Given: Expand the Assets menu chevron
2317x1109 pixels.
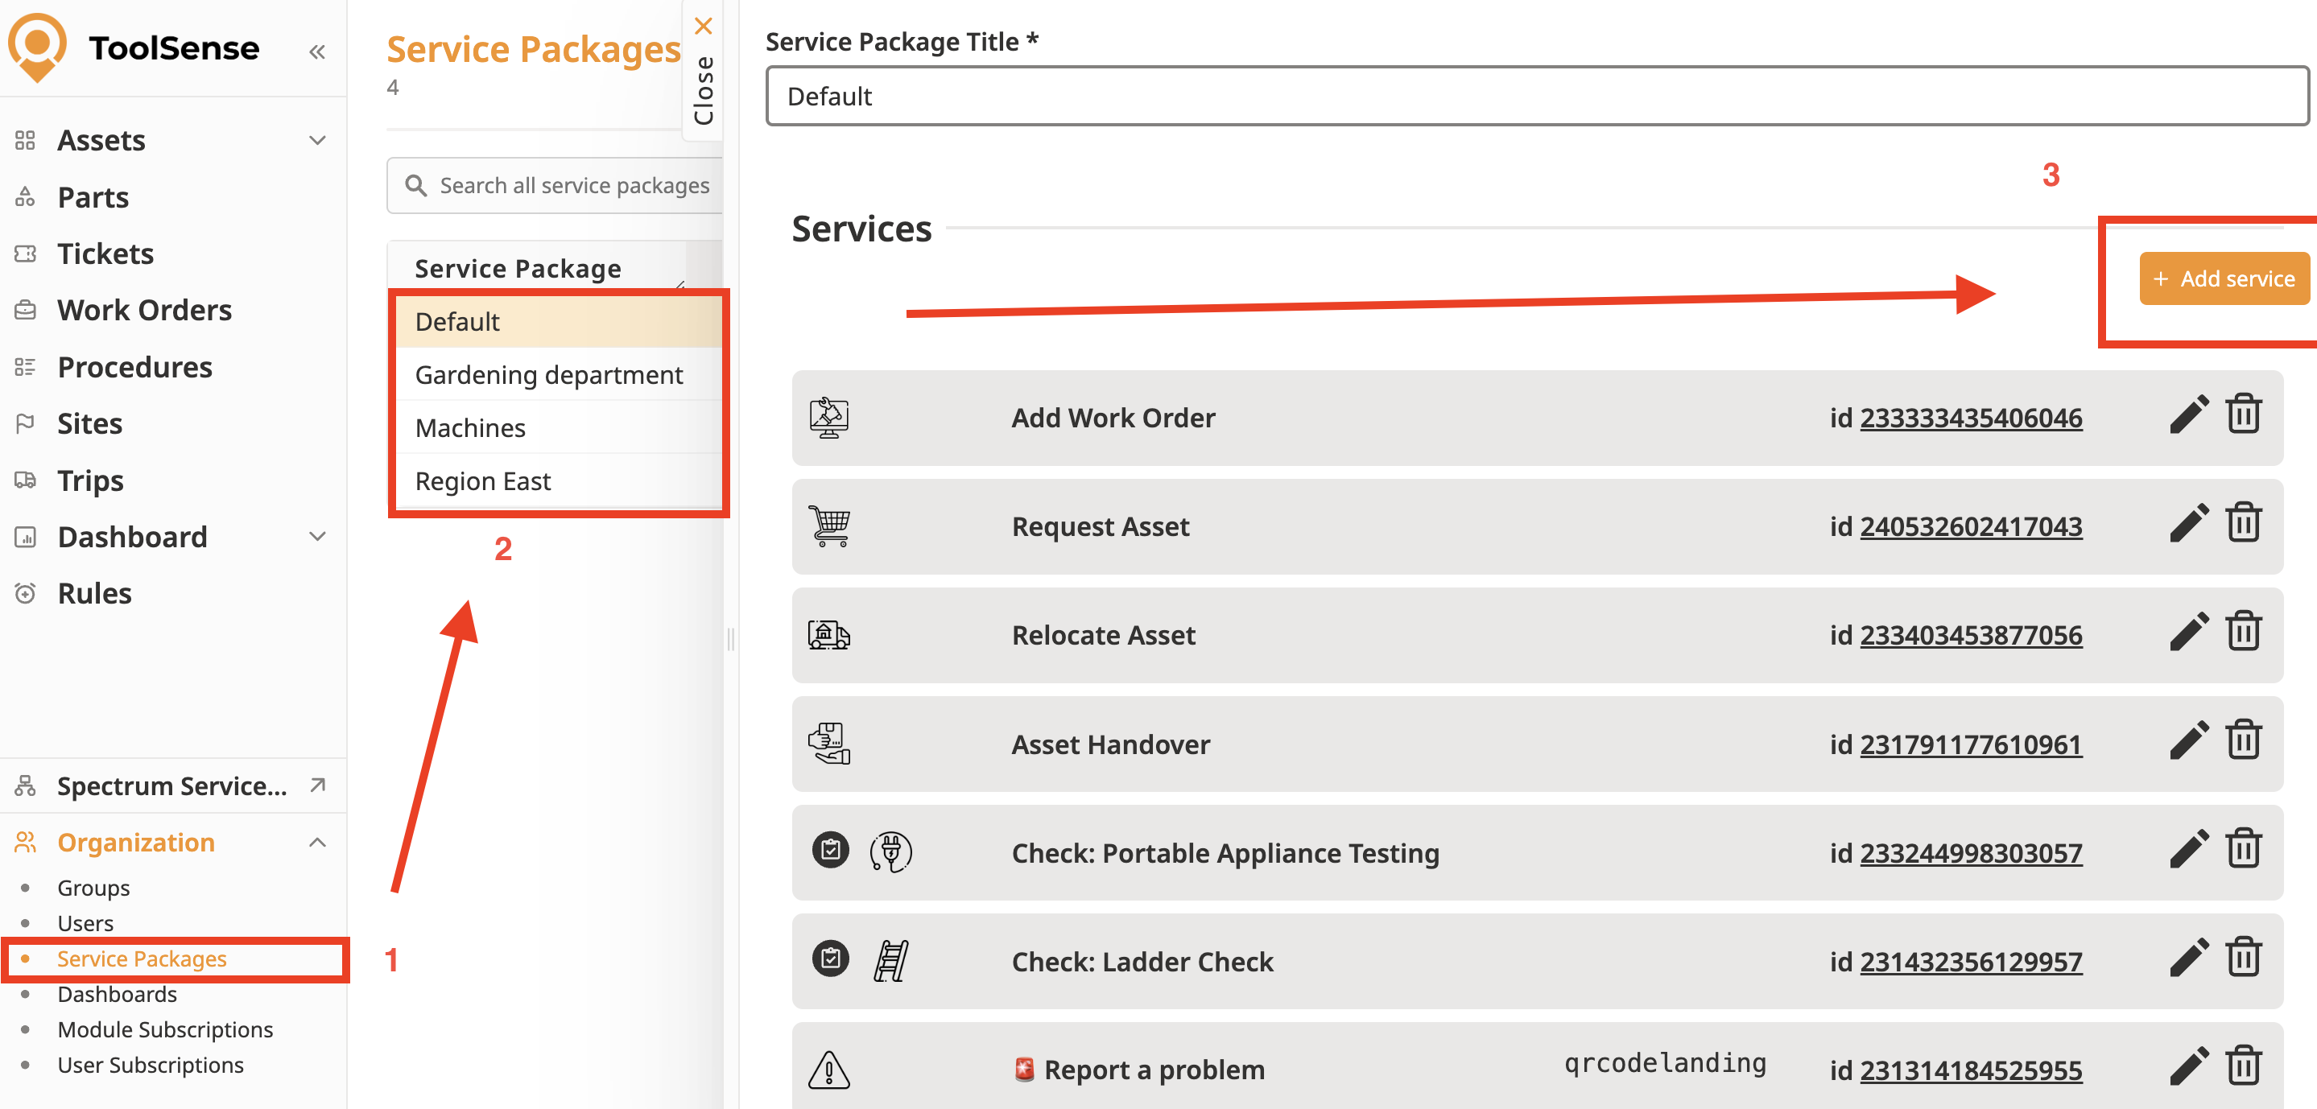Looking at the screenshot, I should (x=317, y=140).
